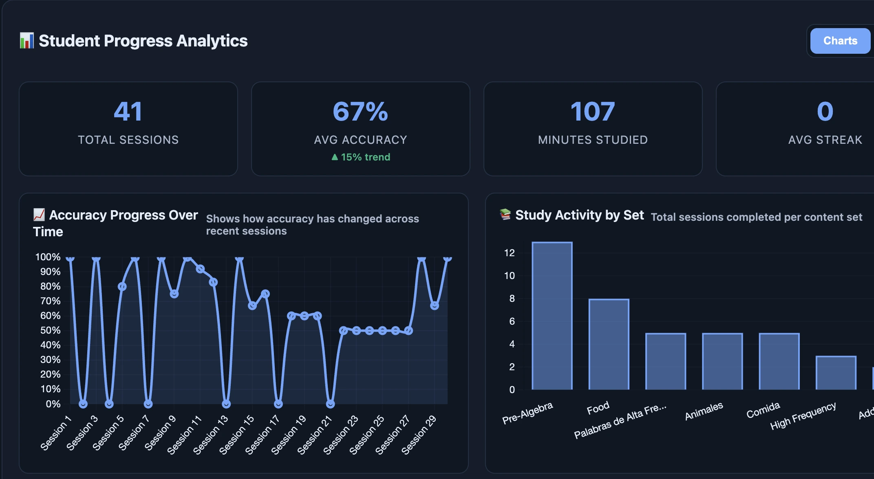Click the line chart icon on Accuracy Progress panel
Screen dimensions: 874x479
point(40,215)
